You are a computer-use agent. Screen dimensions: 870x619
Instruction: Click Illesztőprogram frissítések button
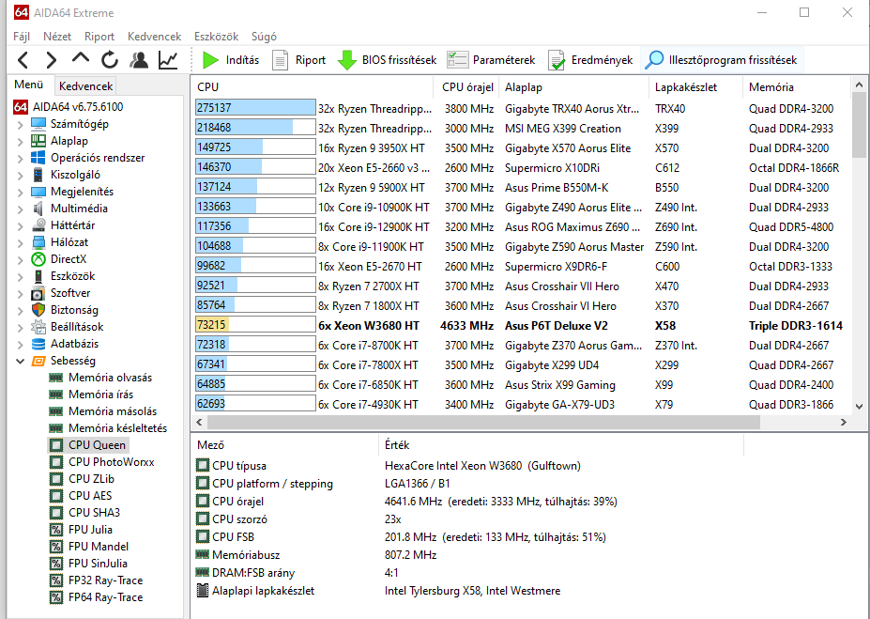pyautogui.click(x=721, y=60)
